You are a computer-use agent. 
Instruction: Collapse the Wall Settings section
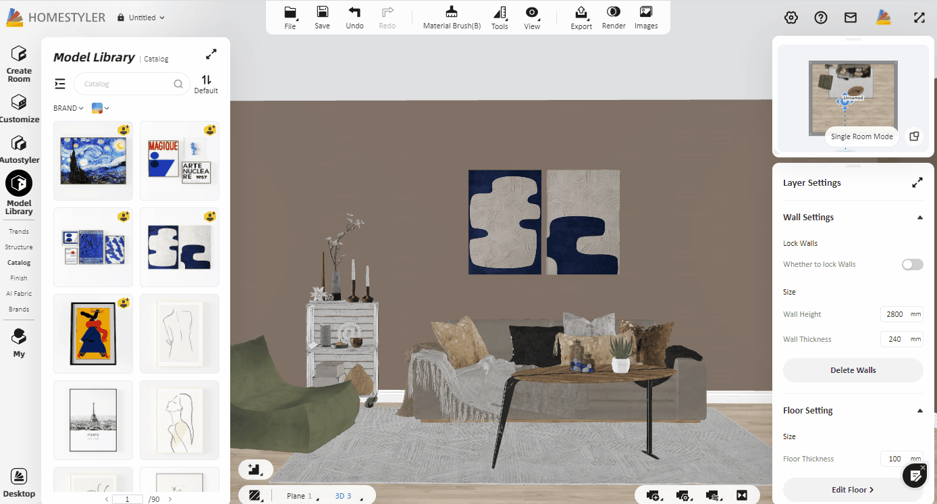click(919, 218)
